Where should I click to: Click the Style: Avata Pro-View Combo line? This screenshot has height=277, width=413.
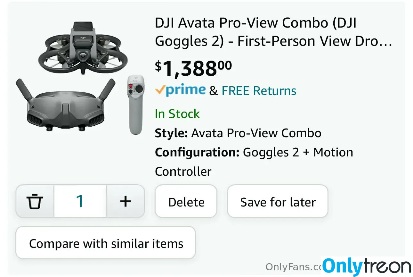tap(238, 133)
